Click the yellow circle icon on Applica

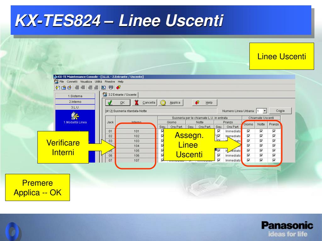tap(163, 103)
